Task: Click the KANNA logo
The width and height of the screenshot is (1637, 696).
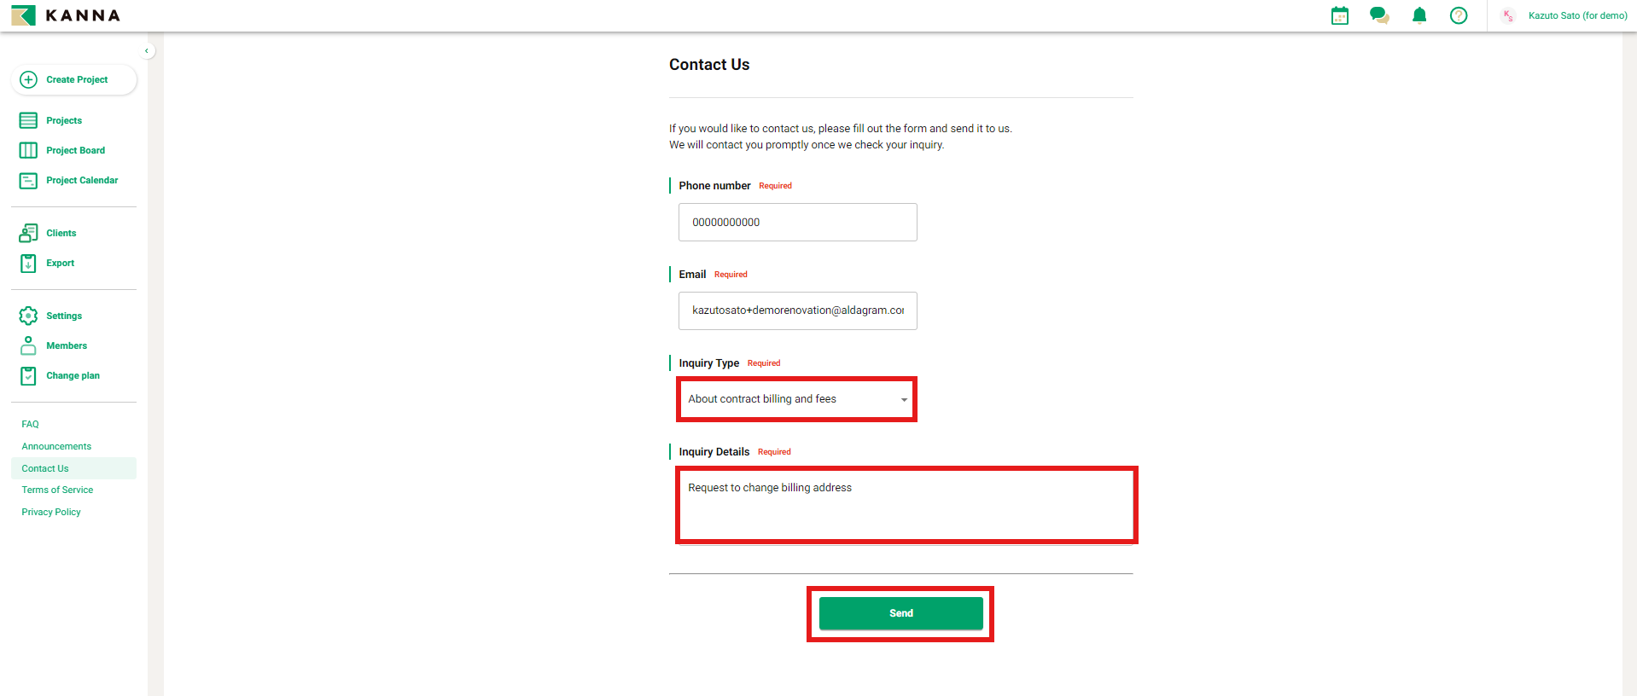Action: pyautogui.click(x=66, y=15)
